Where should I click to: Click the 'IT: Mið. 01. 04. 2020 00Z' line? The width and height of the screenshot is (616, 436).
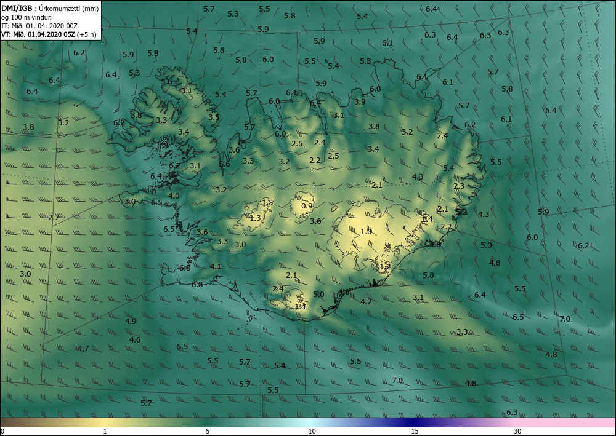click(x=39, y=26)
